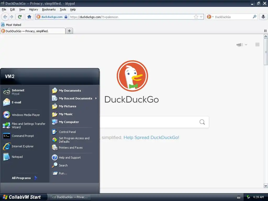Open E-mail from the start menu
The image size is (268, 201).
tap(25, 102)
